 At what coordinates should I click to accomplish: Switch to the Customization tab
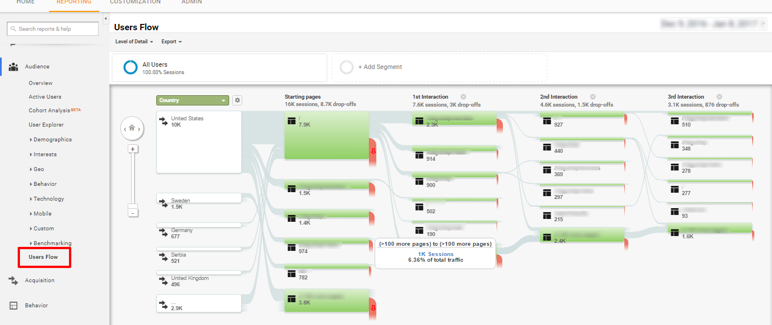[x=135, y=2]
